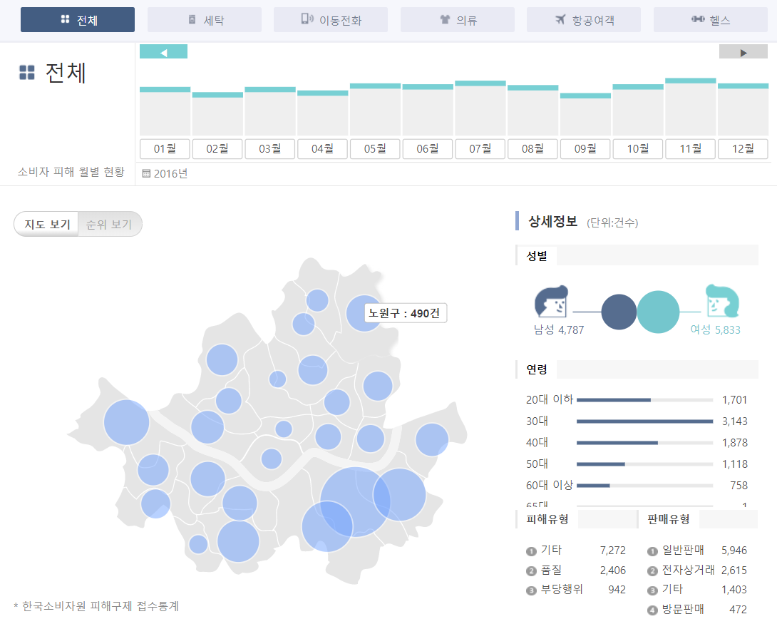
Task: Click the 60대 이상 age bar
Action: point(644,486)
